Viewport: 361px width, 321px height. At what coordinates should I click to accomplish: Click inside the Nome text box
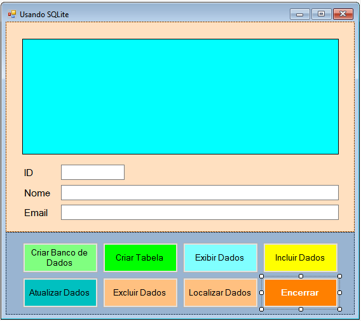(200, 193)
